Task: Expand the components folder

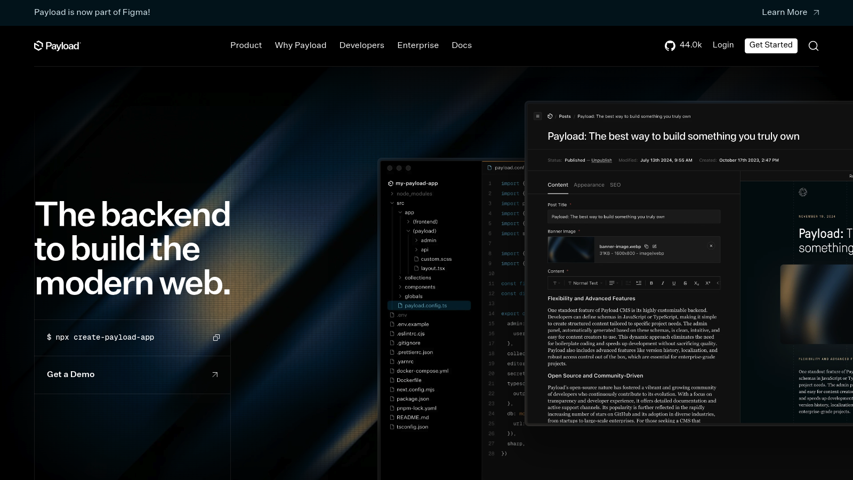Action: point(416,287)
